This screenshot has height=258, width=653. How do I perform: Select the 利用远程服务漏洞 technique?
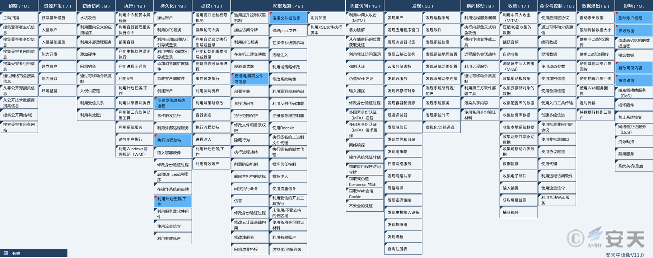pos(480,18)
